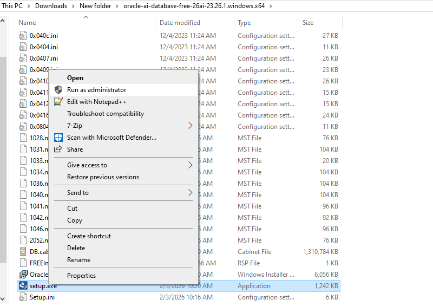Click the shield icon beside Run as administrator
Screen dimensions: 433x306
(58, 90)
